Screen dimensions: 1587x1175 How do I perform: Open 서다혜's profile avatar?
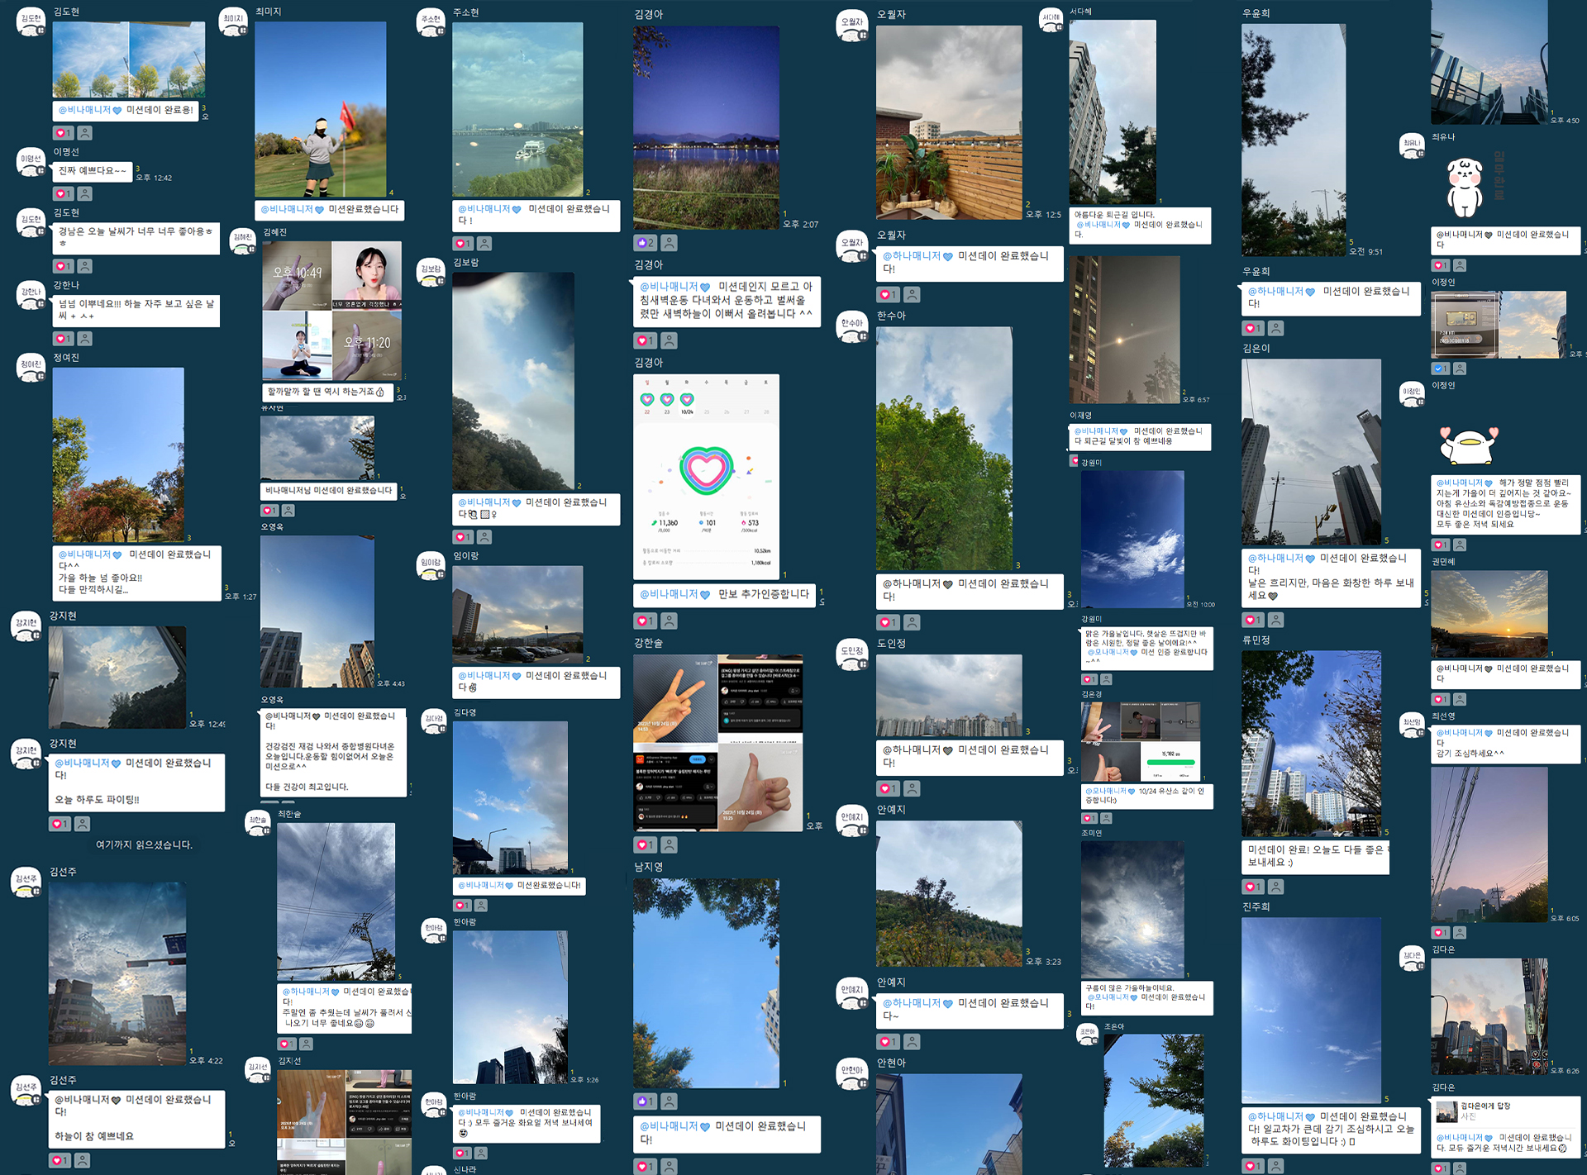point(1051,21)
